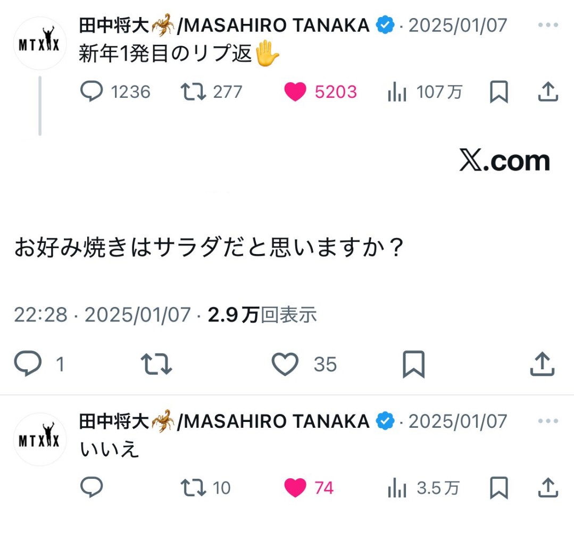The height and width of the screenshot is (542, 574).
Task: Bookmark the top post about 新年1発目のリプ返
Action: (498, 92)
